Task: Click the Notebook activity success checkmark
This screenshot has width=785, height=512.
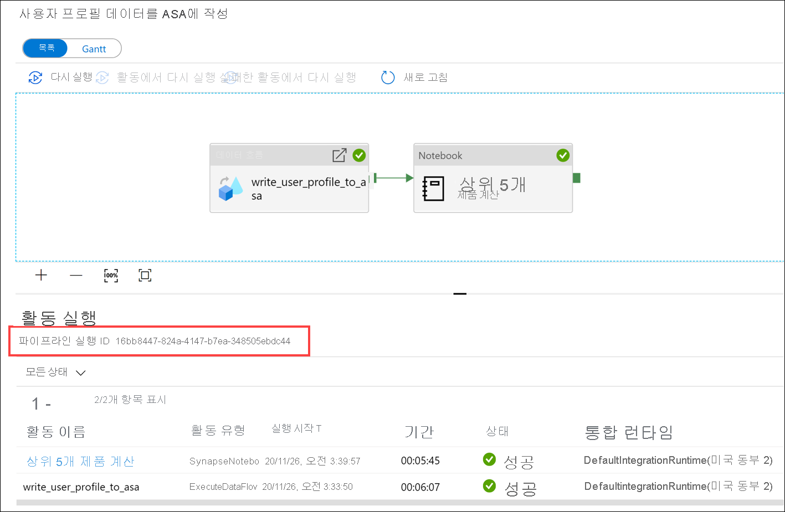Action: pos(563,156)
